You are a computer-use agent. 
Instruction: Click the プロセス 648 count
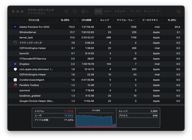[x=155, y=116]
